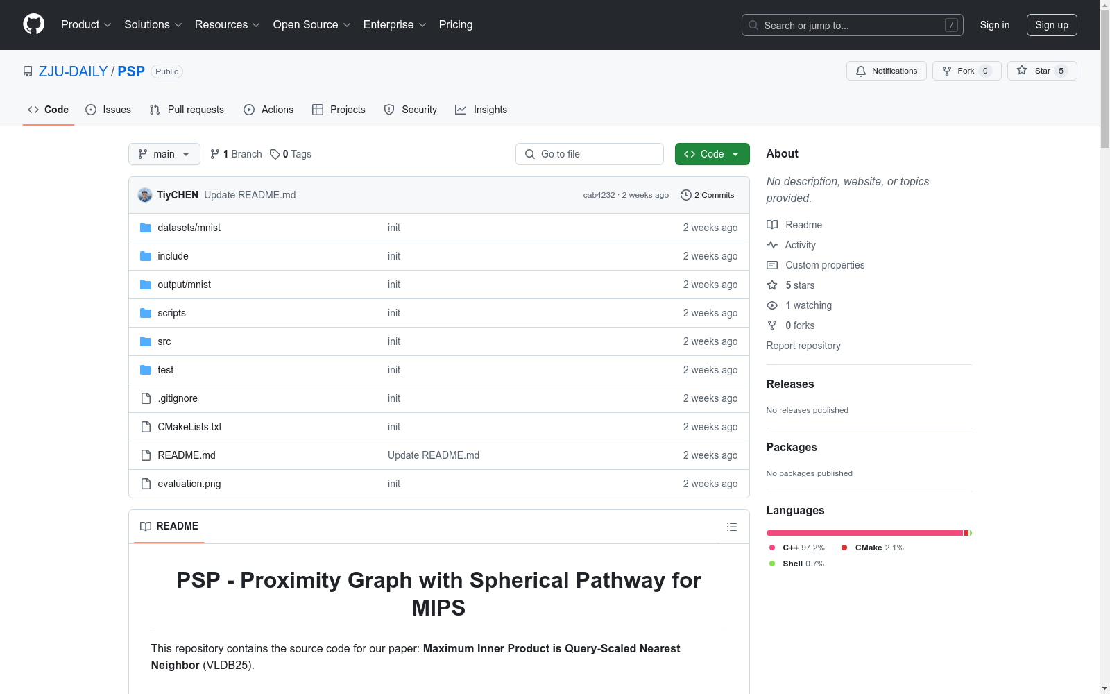Click the Sign in link
Screen dimensions: 1110x694
pos(995,25)
